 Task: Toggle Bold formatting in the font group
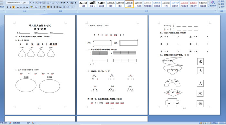pyautogui.click(x=7, y=7)
